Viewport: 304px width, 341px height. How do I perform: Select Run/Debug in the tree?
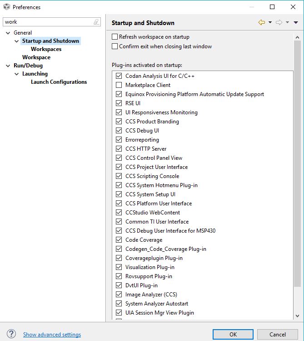pyautogui.click(x=28, y=66)
